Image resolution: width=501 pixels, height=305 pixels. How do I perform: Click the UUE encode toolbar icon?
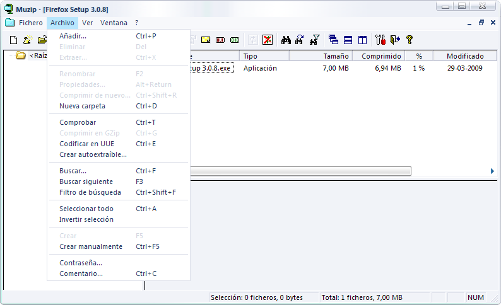coord(220,40)
